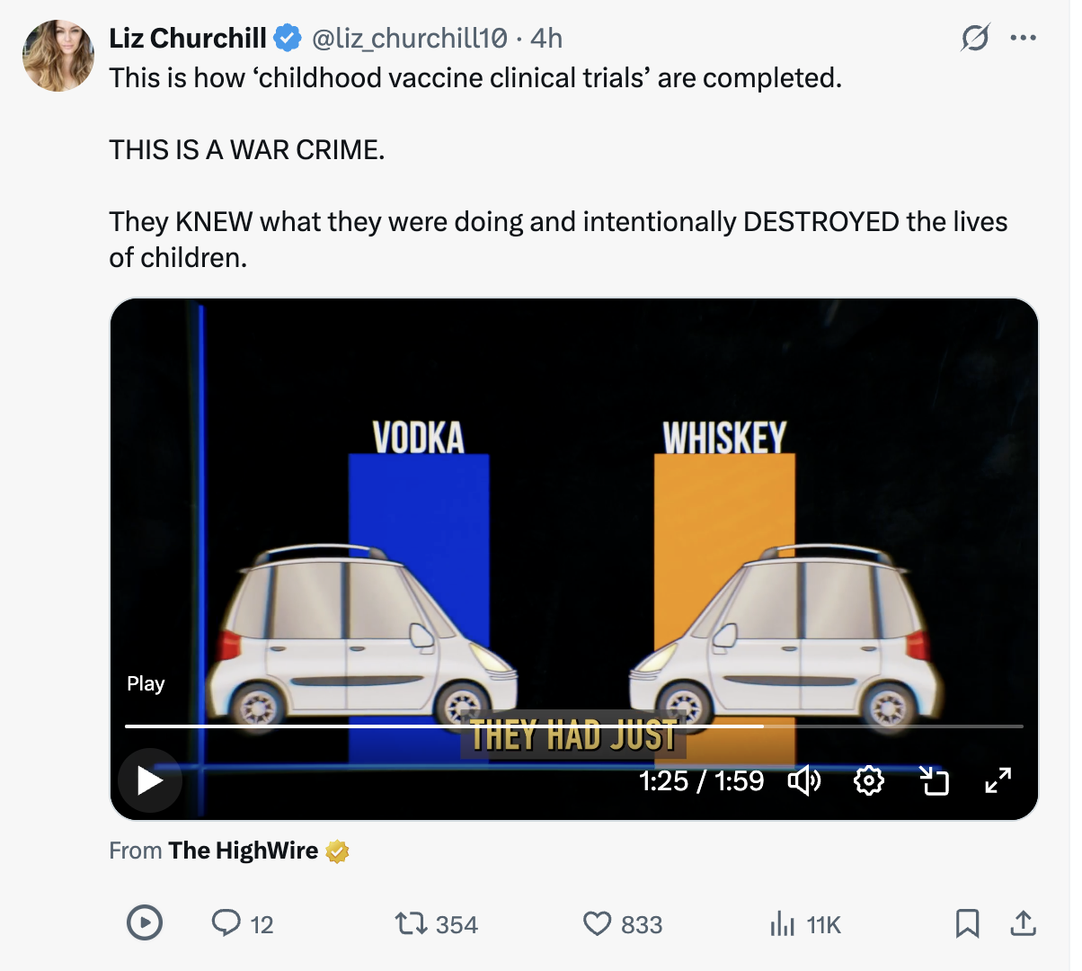
Task: Visit the @liz_churchill10 handle
Action: 409,39
